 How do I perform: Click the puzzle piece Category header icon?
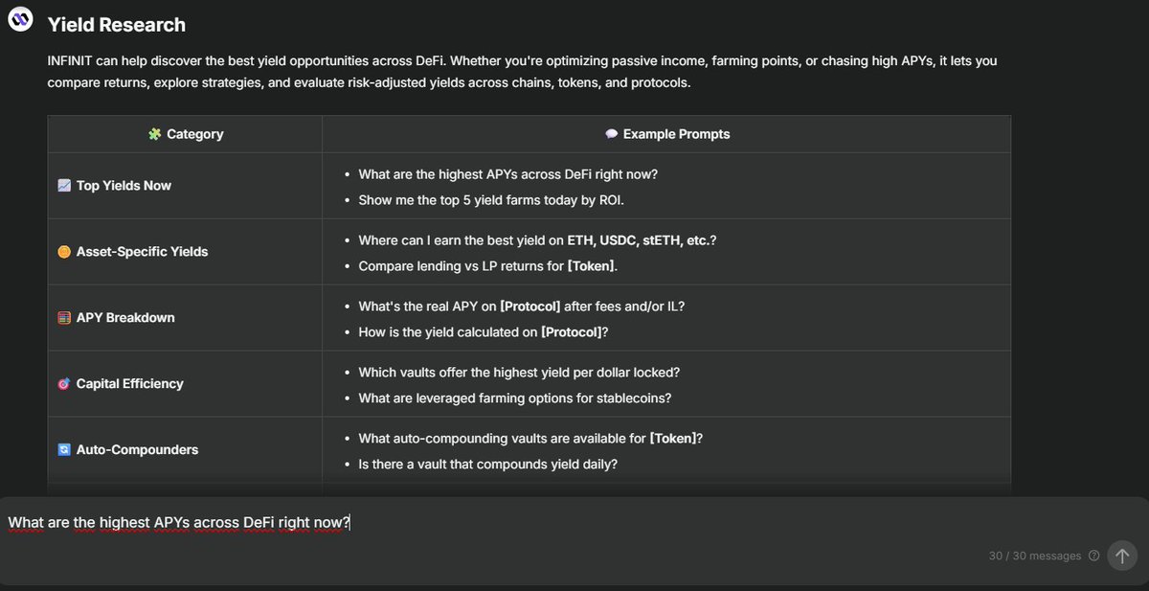click(x=154, y=134)
